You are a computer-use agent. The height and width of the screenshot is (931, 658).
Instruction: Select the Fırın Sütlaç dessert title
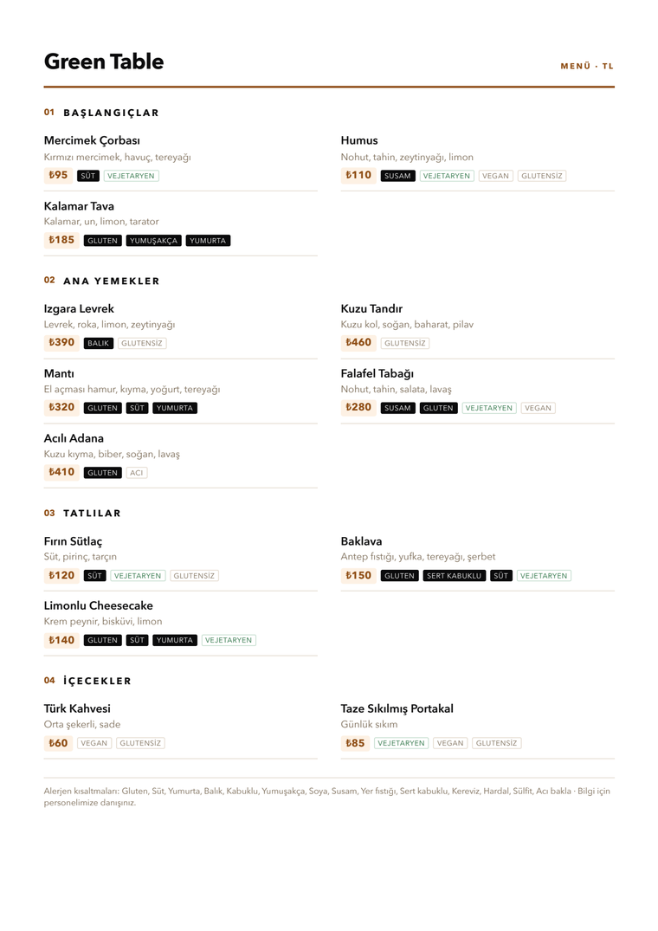pyautogui.click(x=73, y=541)
